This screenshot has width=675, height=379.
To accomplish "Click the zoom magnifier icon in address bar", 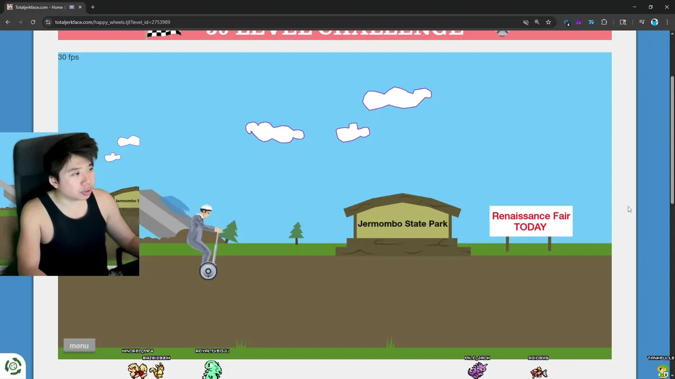I will (x=537, y=22).
